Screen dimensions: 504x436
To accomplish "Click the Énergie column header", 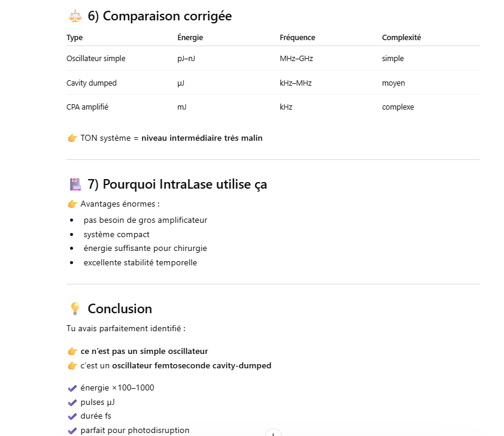I will 190,38.
